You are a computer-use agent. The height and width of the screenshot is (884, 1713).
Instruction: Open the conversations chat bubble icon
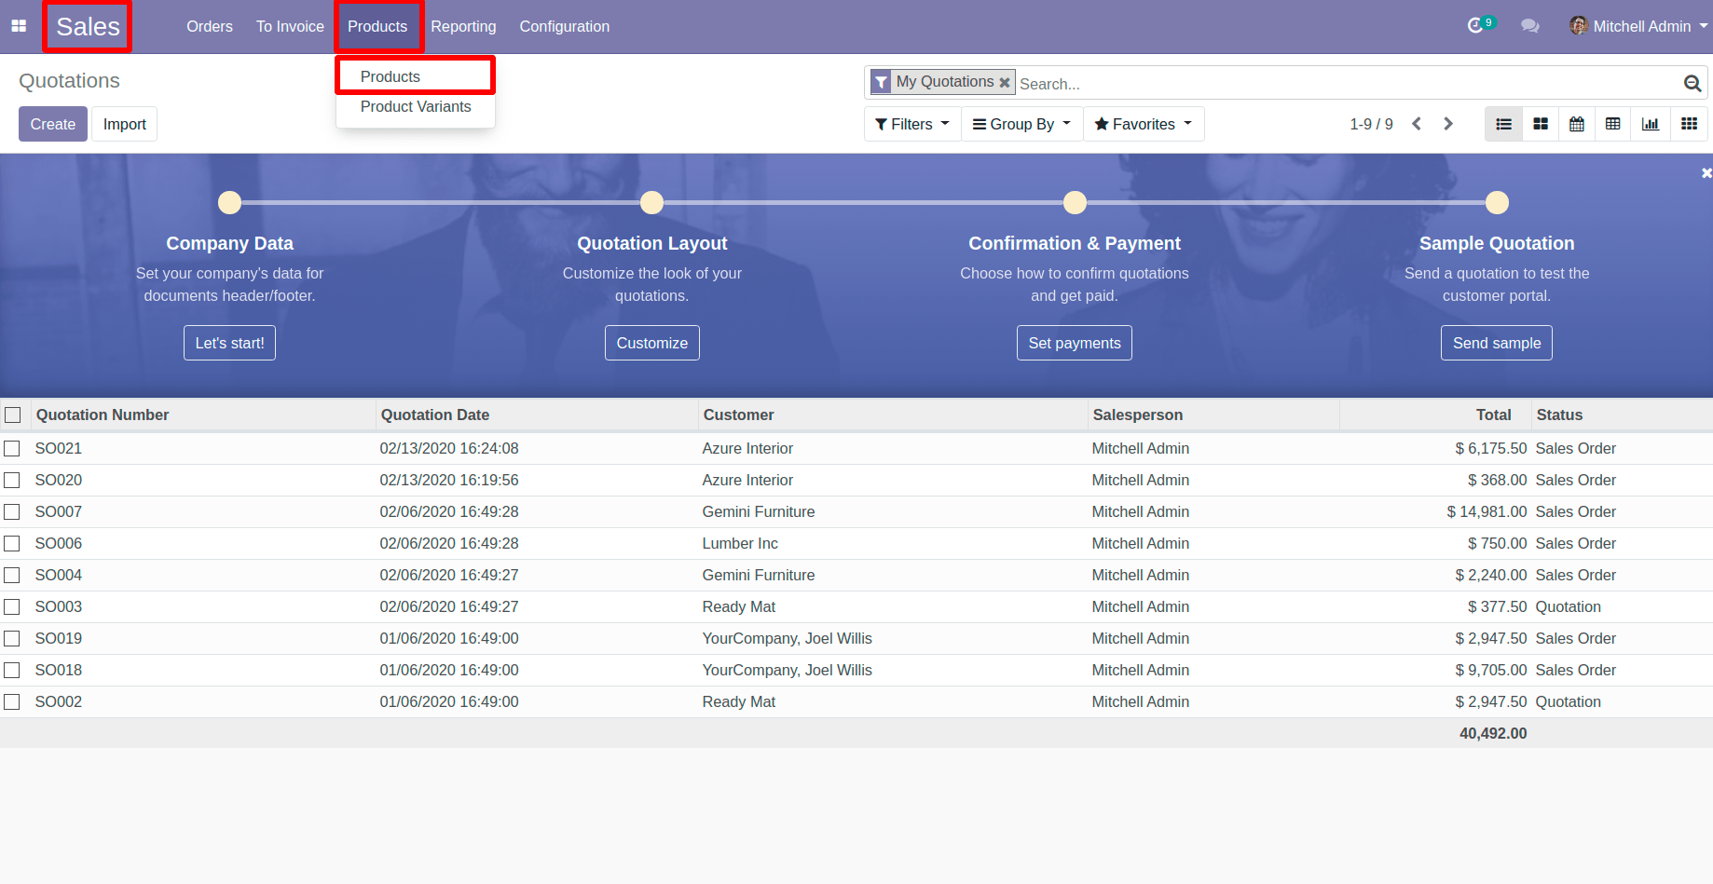pyautogui.click(x=1529, y=26)
